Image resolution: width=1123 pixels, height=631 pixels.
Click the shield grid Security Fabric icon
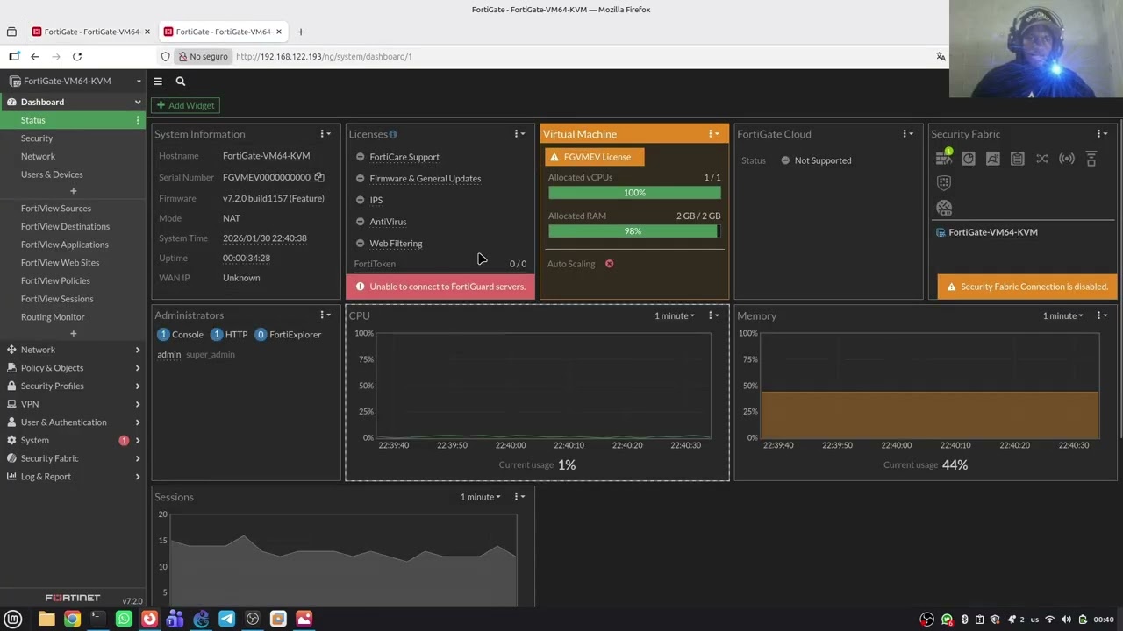pyautogui.click(x=944, y=182)
